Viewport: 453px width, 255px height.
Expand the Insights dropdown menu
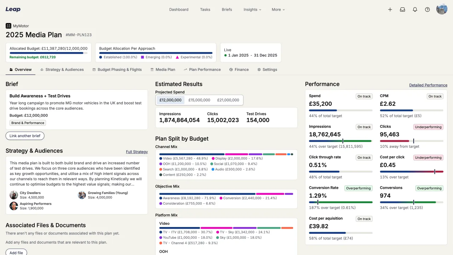tap(252, 10)
